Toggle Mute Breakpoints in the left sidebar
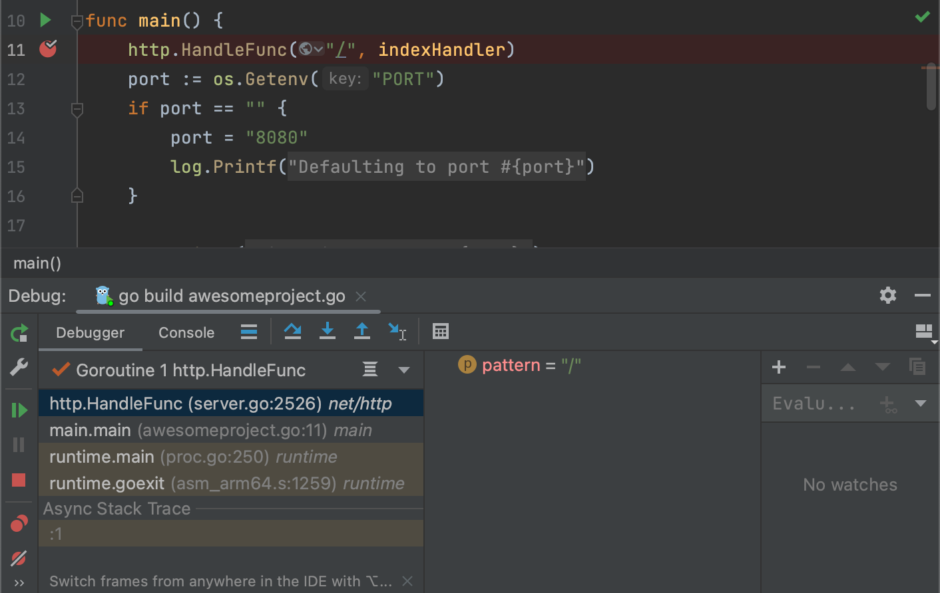The height and width of the screenshot is (593, 940). [18, 558]
